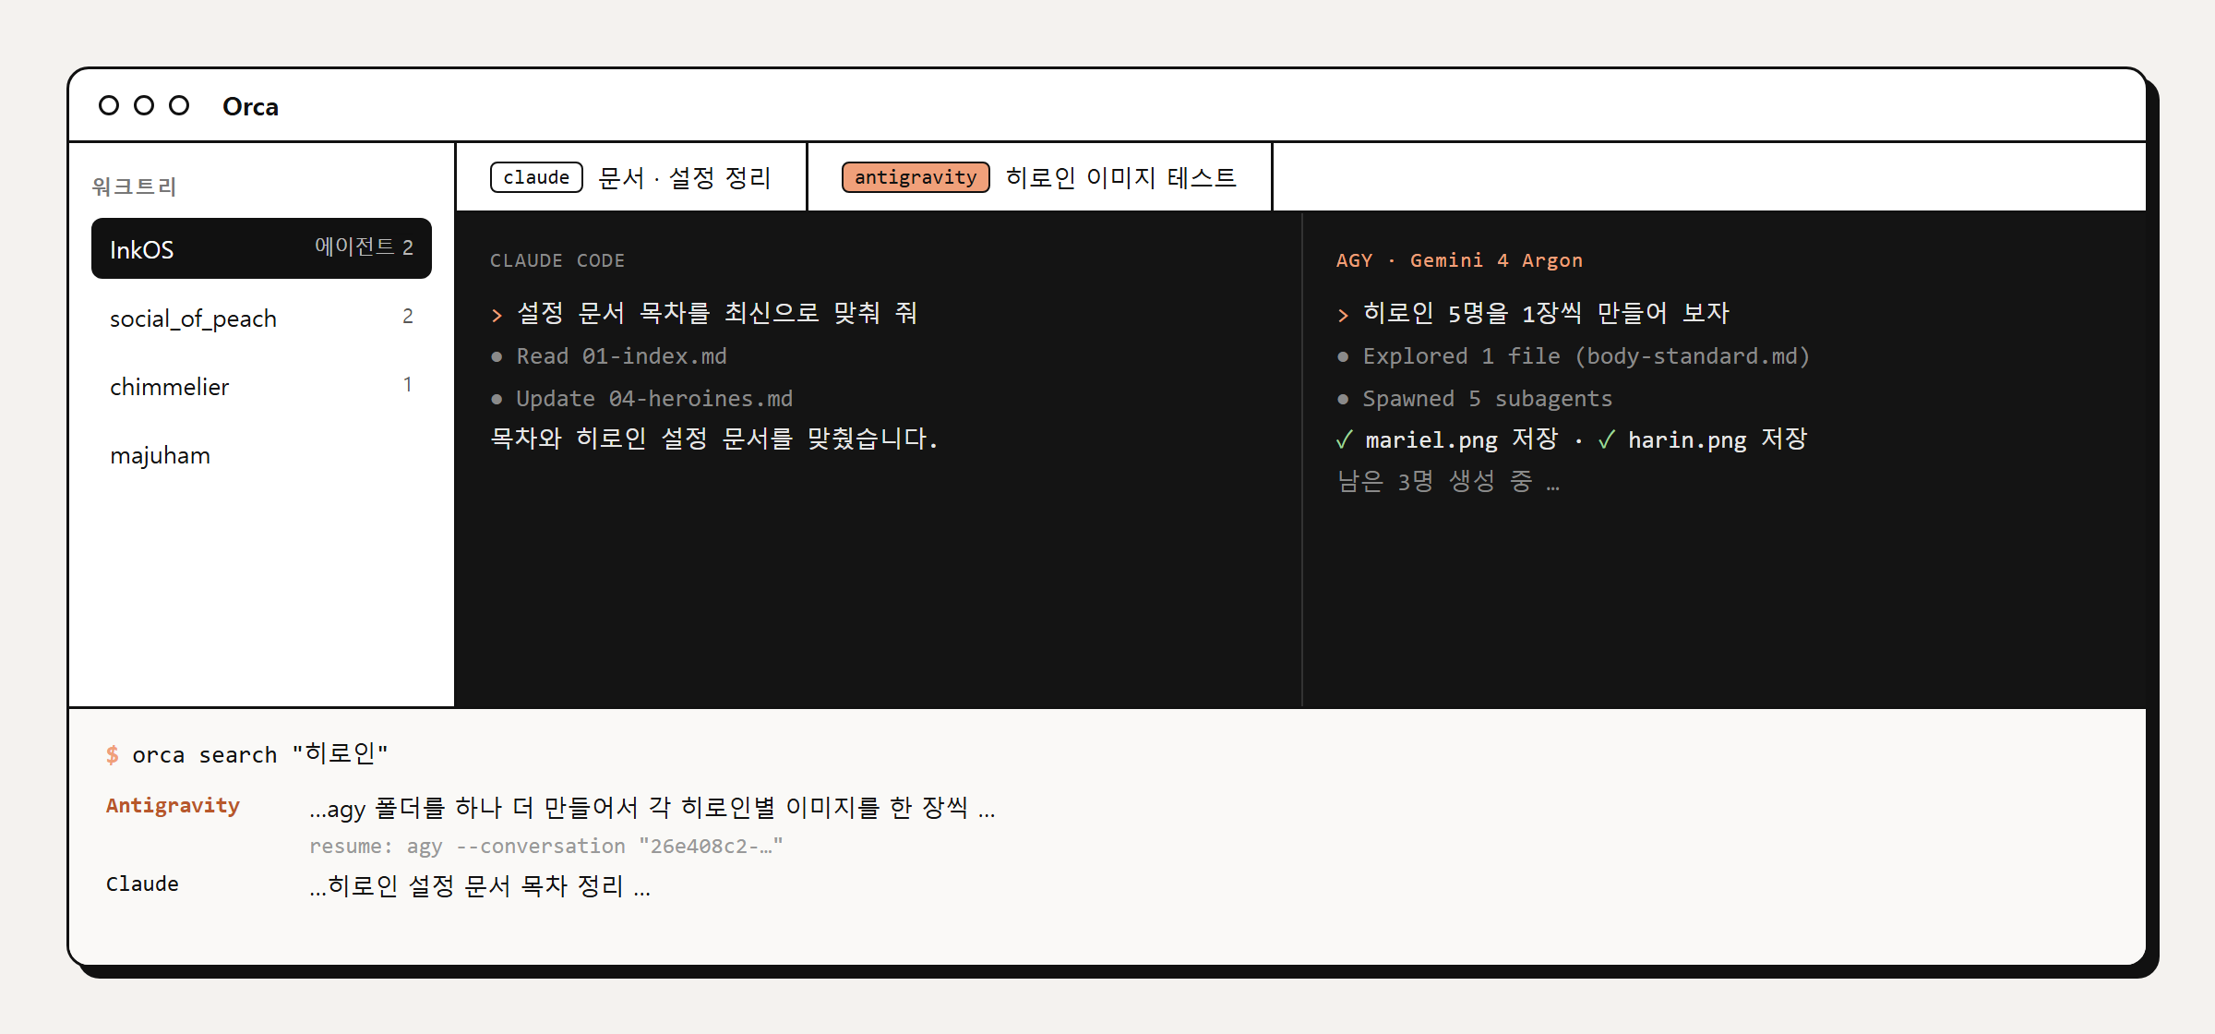Click the 남은 3명 생성 중 status line

tap(1448, 481)
